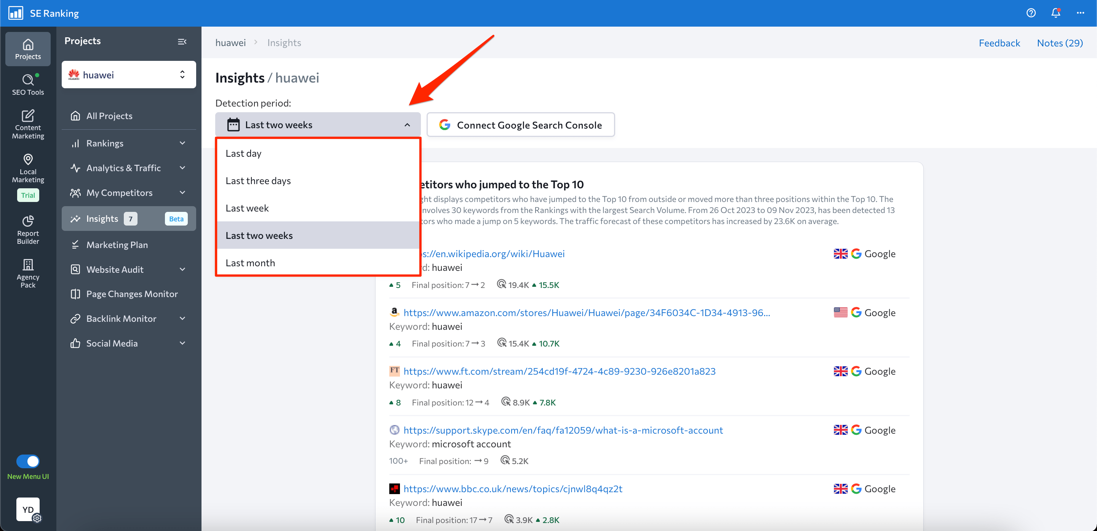
Task: Click the keyword count badge 7 on Insights
Action: 130,218
